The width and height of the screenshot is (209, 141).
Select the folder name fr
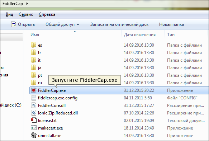pos(39,53)
